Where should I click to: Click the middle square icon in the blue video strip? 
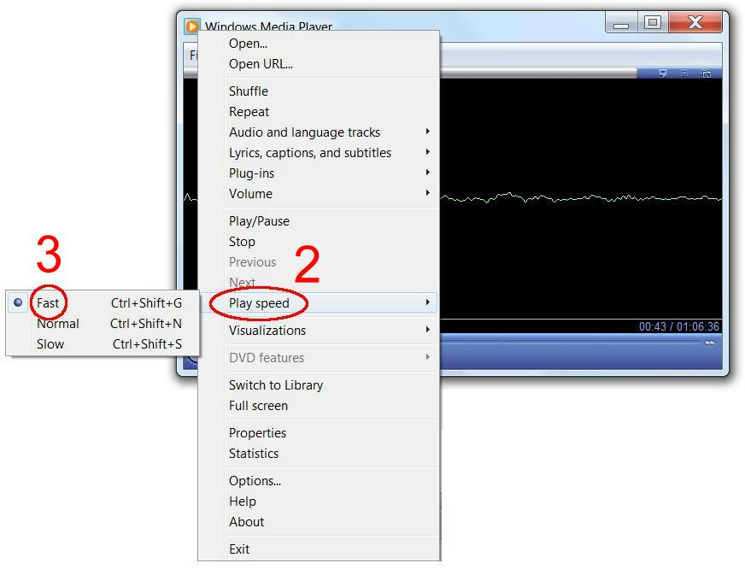[x=684, y=73]
